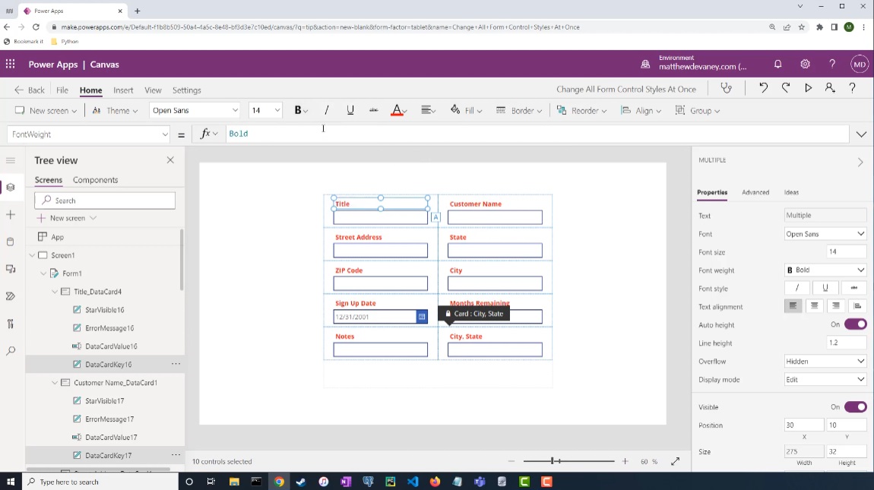
Task: Click the Redo icon in top bar
Action: pos(785,88)
